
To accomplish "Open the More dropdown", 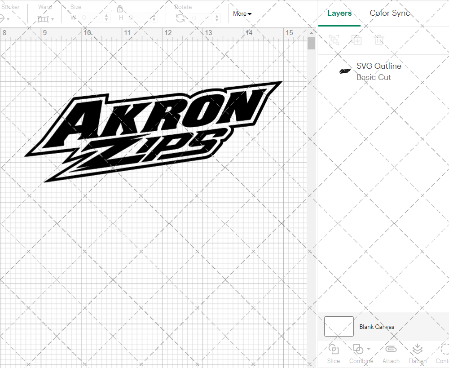I will [x=242, y=13].
